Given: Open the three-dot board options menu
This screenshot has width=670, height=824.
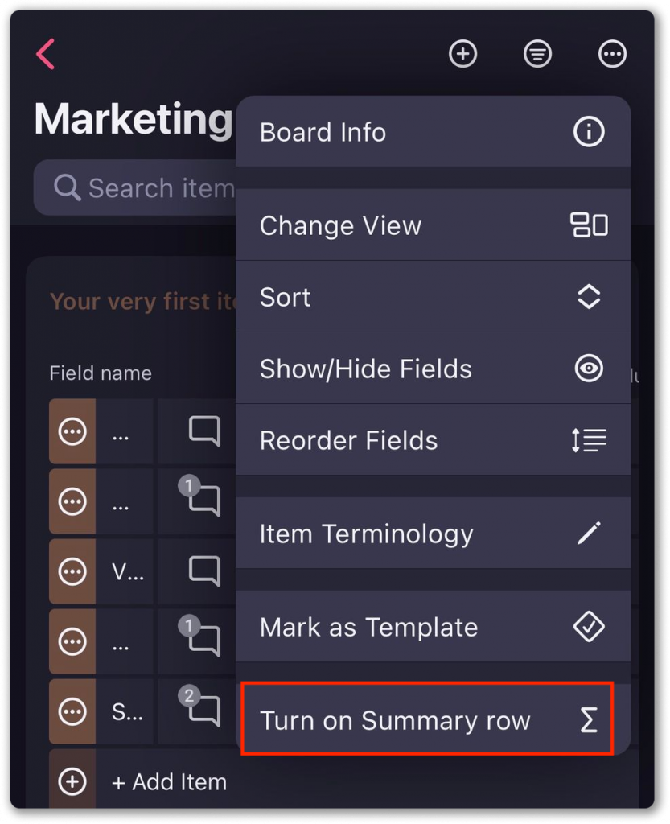Looking at the screenshot, I should coord(611,54).
